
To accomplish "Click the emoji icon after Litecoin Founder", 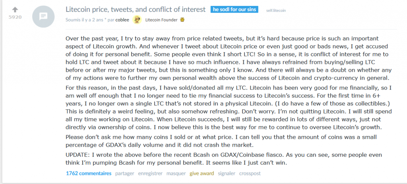I will [x=182, y=19].
